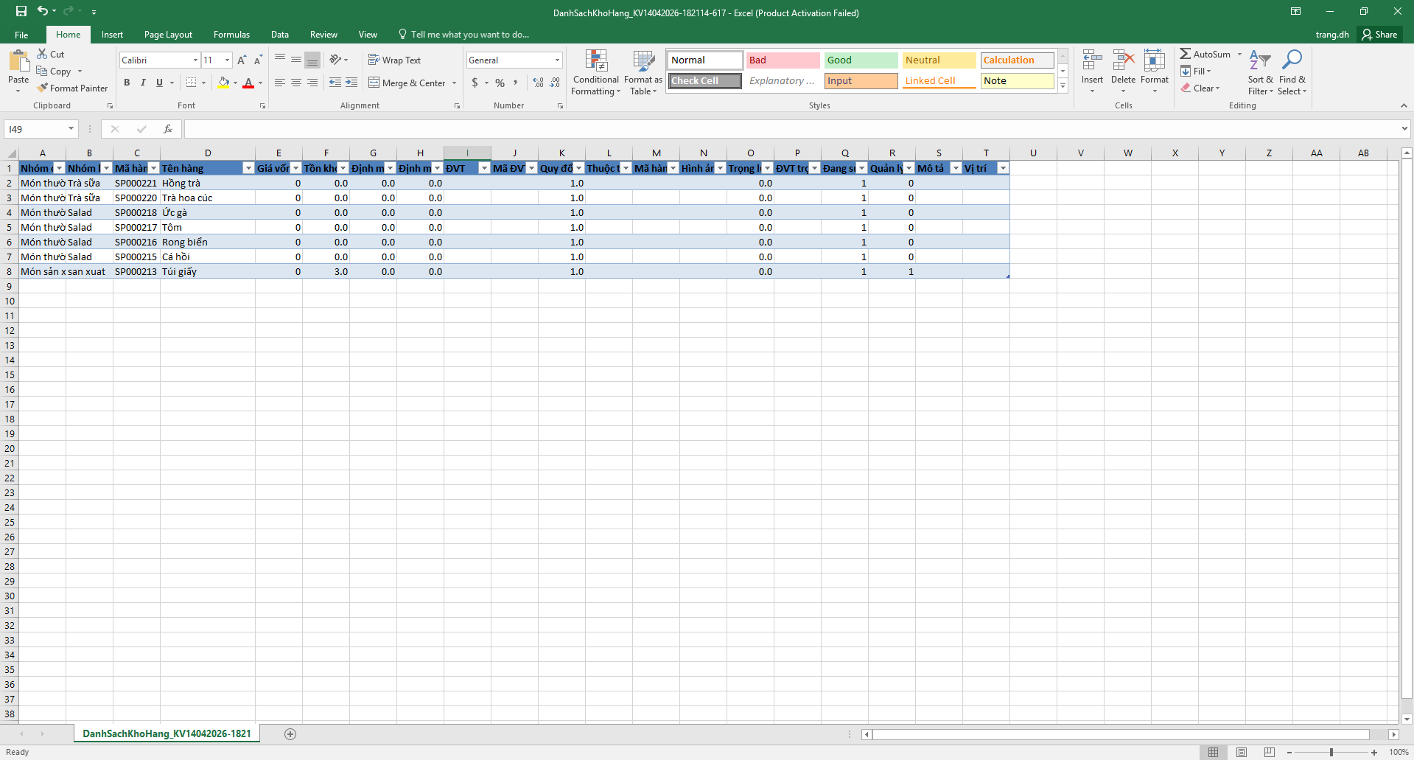Decrease the cell indent
This screenshot has height=760, width=1414.
pos(335,83)
